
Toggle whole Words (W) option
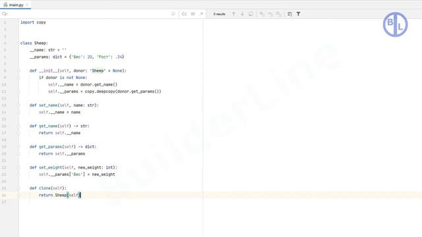tap(193, 14)
